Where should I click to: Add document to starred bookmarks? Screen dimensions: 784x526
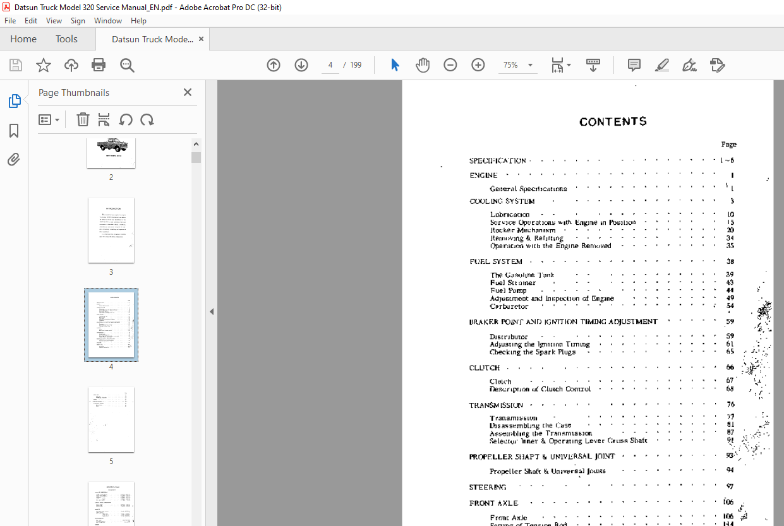43,65
